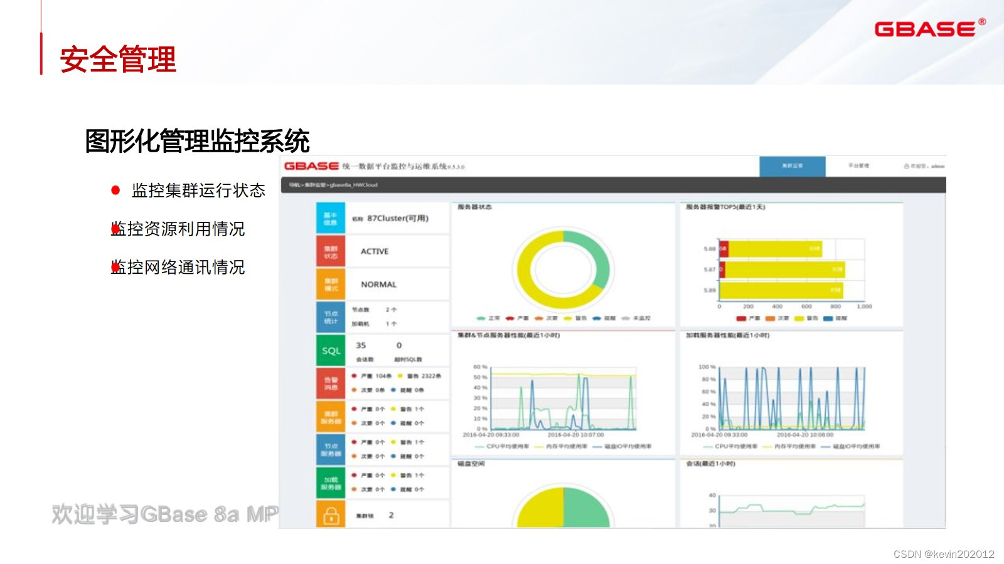This screenshot has height=564, width=1004.
Task: Toggle 警告 legend in server status donut chart
Action: coord(575,318)
